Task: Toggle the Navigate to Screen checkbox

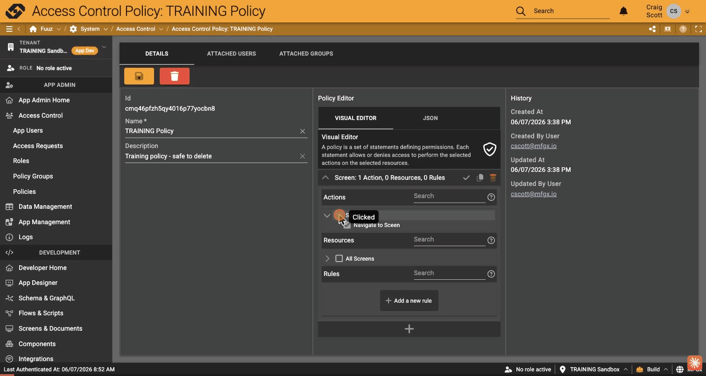Action: tap(347, 225)
